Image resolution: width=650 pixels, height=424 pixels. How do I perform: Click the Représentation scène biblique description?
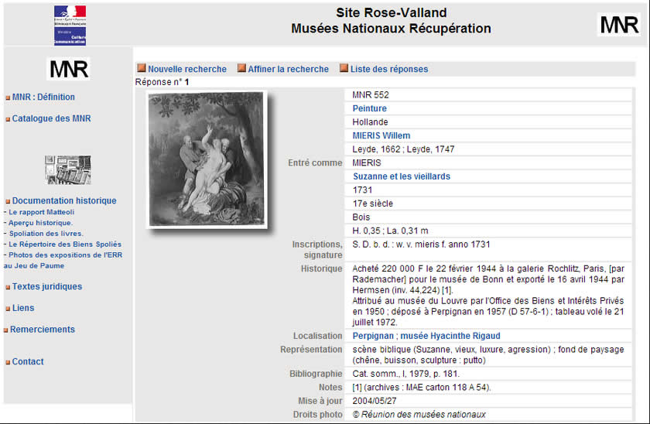[x=488, y=355]
